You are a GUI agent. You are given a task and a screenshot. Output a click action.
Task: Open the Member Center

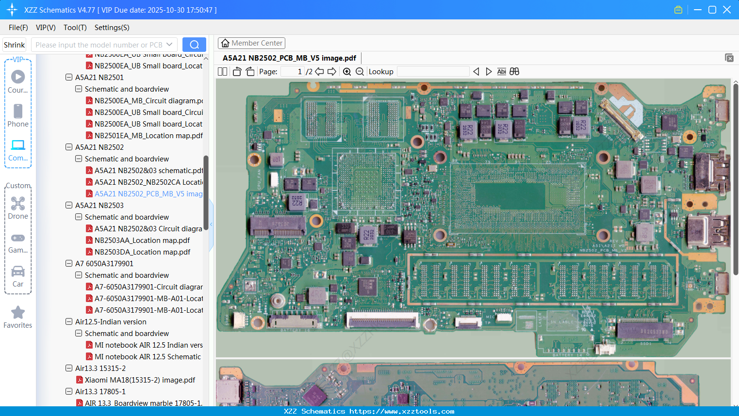(x=251, y=43)
